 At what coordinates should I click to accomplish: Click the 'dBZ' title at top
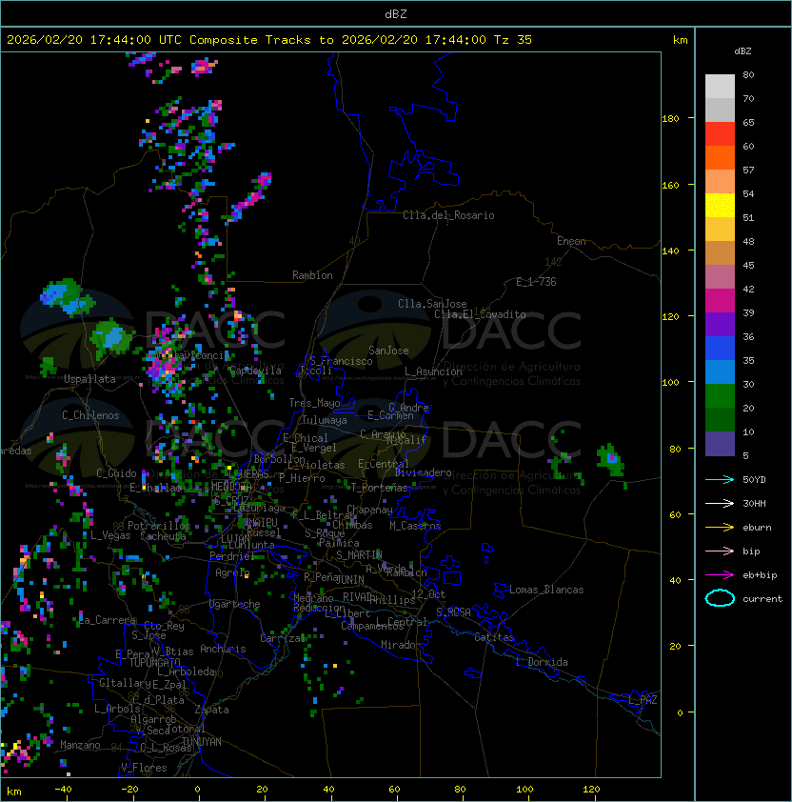coord(396,14)
